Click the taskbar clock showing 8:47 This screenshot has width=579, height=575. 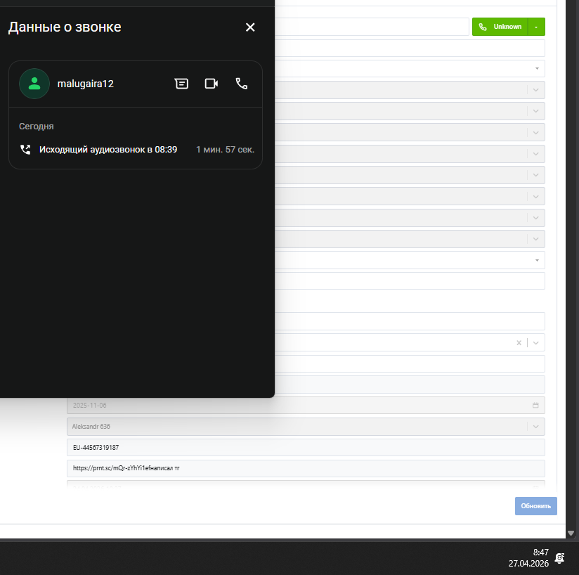[x=528, y=557]
